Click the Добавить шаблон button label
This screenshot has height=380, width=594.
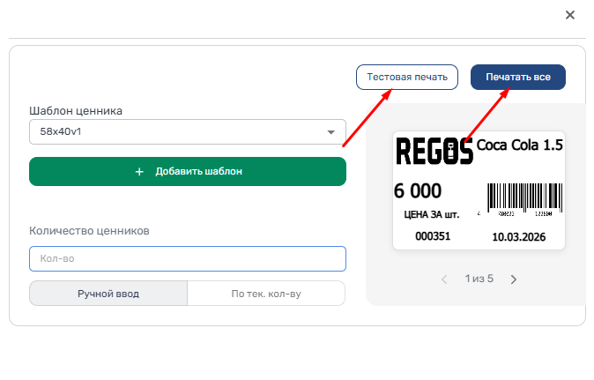pyautogui.click(x=198, y=172)
